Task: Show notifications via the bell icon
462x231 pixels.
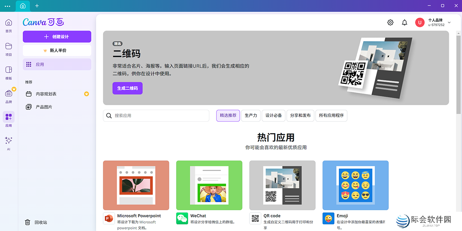Action: click(405, 23)
